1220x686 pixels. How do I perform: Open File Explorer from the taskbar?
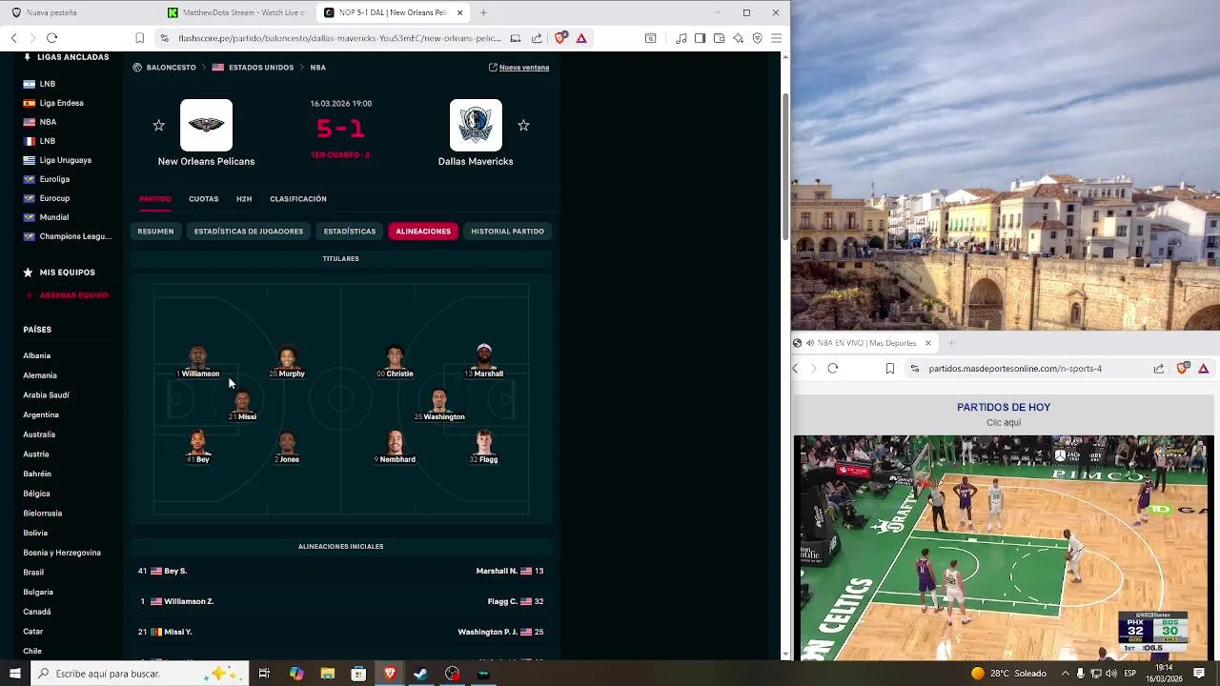[x=327, y=674]
